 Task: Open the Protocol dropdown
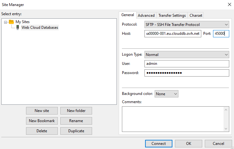[186, 25]
